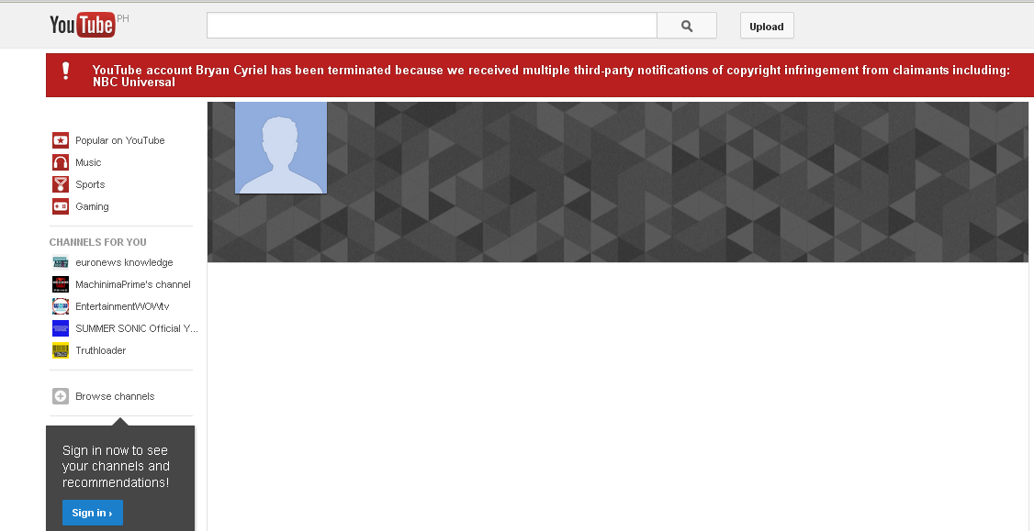Open Browse channels link
Image resolution: width=1034 pixels, height=531 pixels.
[x=115, y=396]
